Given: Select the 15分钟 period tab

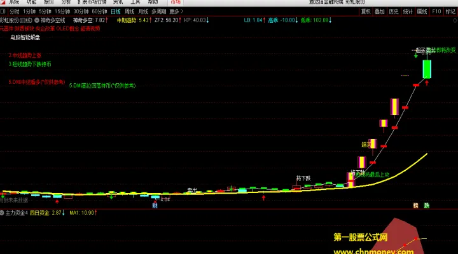Looking at the screenshot, I should coord(62,11).
